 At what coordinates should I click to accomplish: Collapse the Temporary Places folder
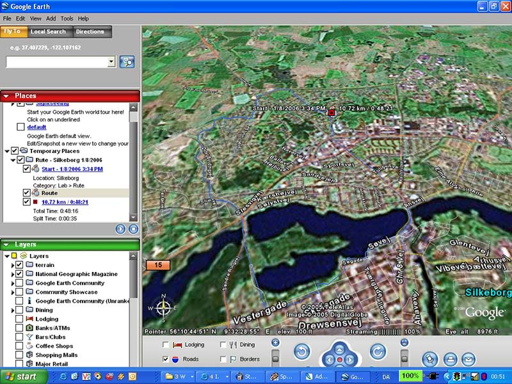[x=7, y=151]
